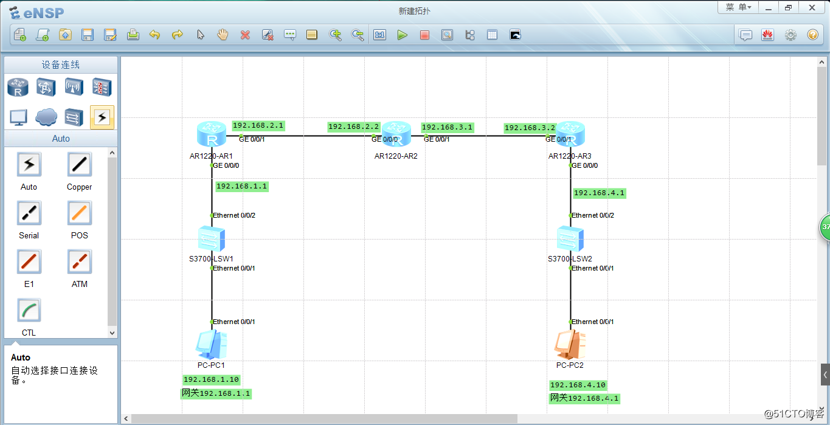830x425 pixels.
Task: Reset zoom to 1:1
Action: tap(380, 35)
